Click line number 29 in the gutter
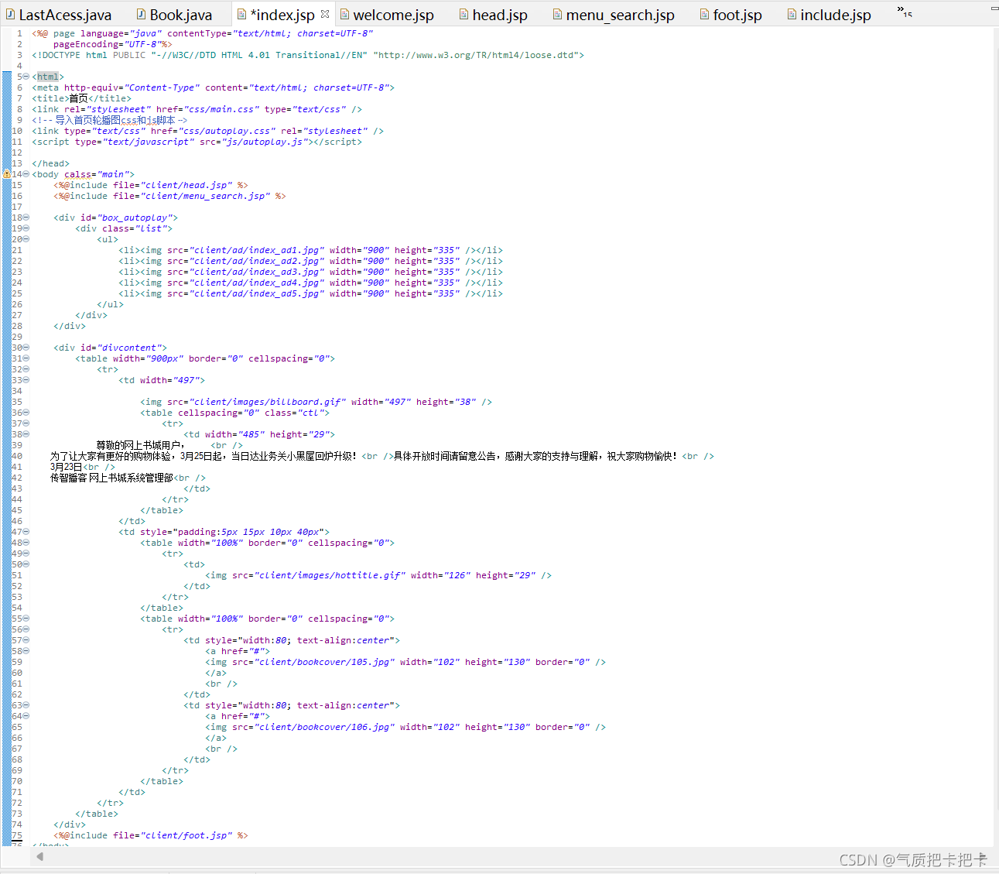999x874 pixels. (x=16, y=337)
